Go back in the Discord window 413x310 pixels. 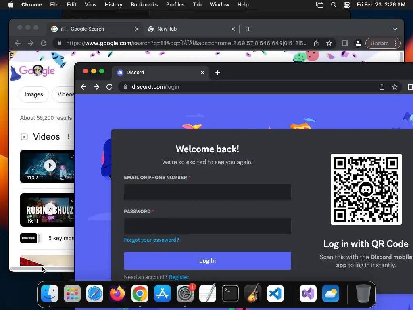point(83,87)
